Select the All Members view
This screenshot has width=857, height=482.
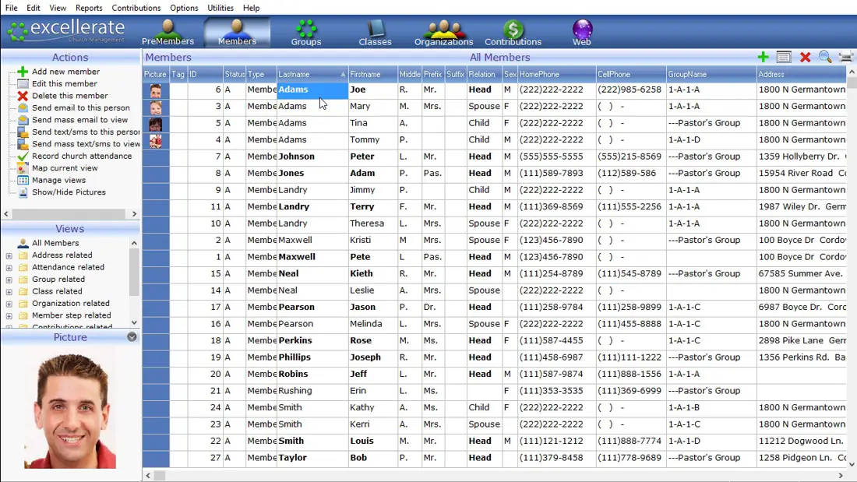click(x=55, y=243)
